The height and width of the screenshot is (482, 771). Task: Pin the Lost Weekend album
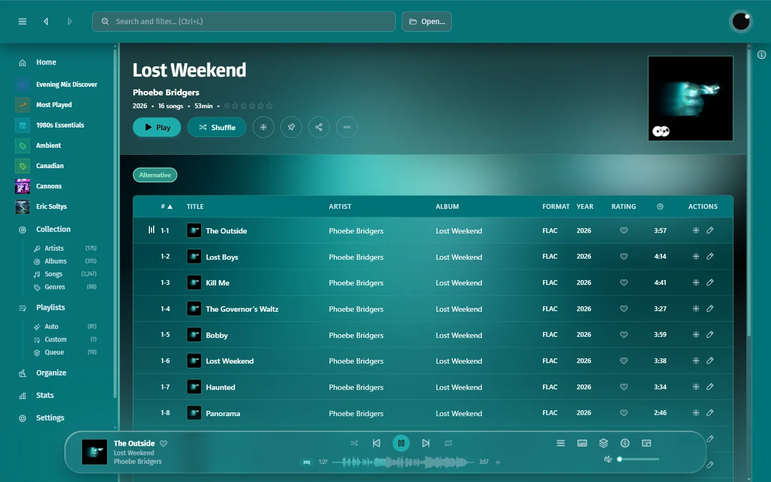pos(291,127)
